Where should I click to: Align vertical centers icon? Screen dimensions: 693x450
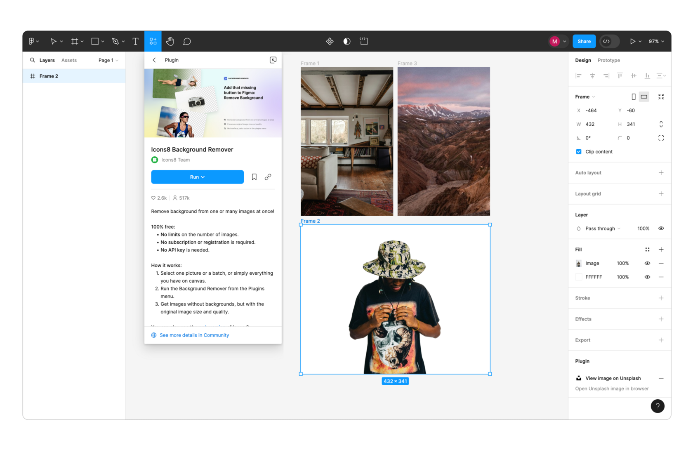(634, 75)
